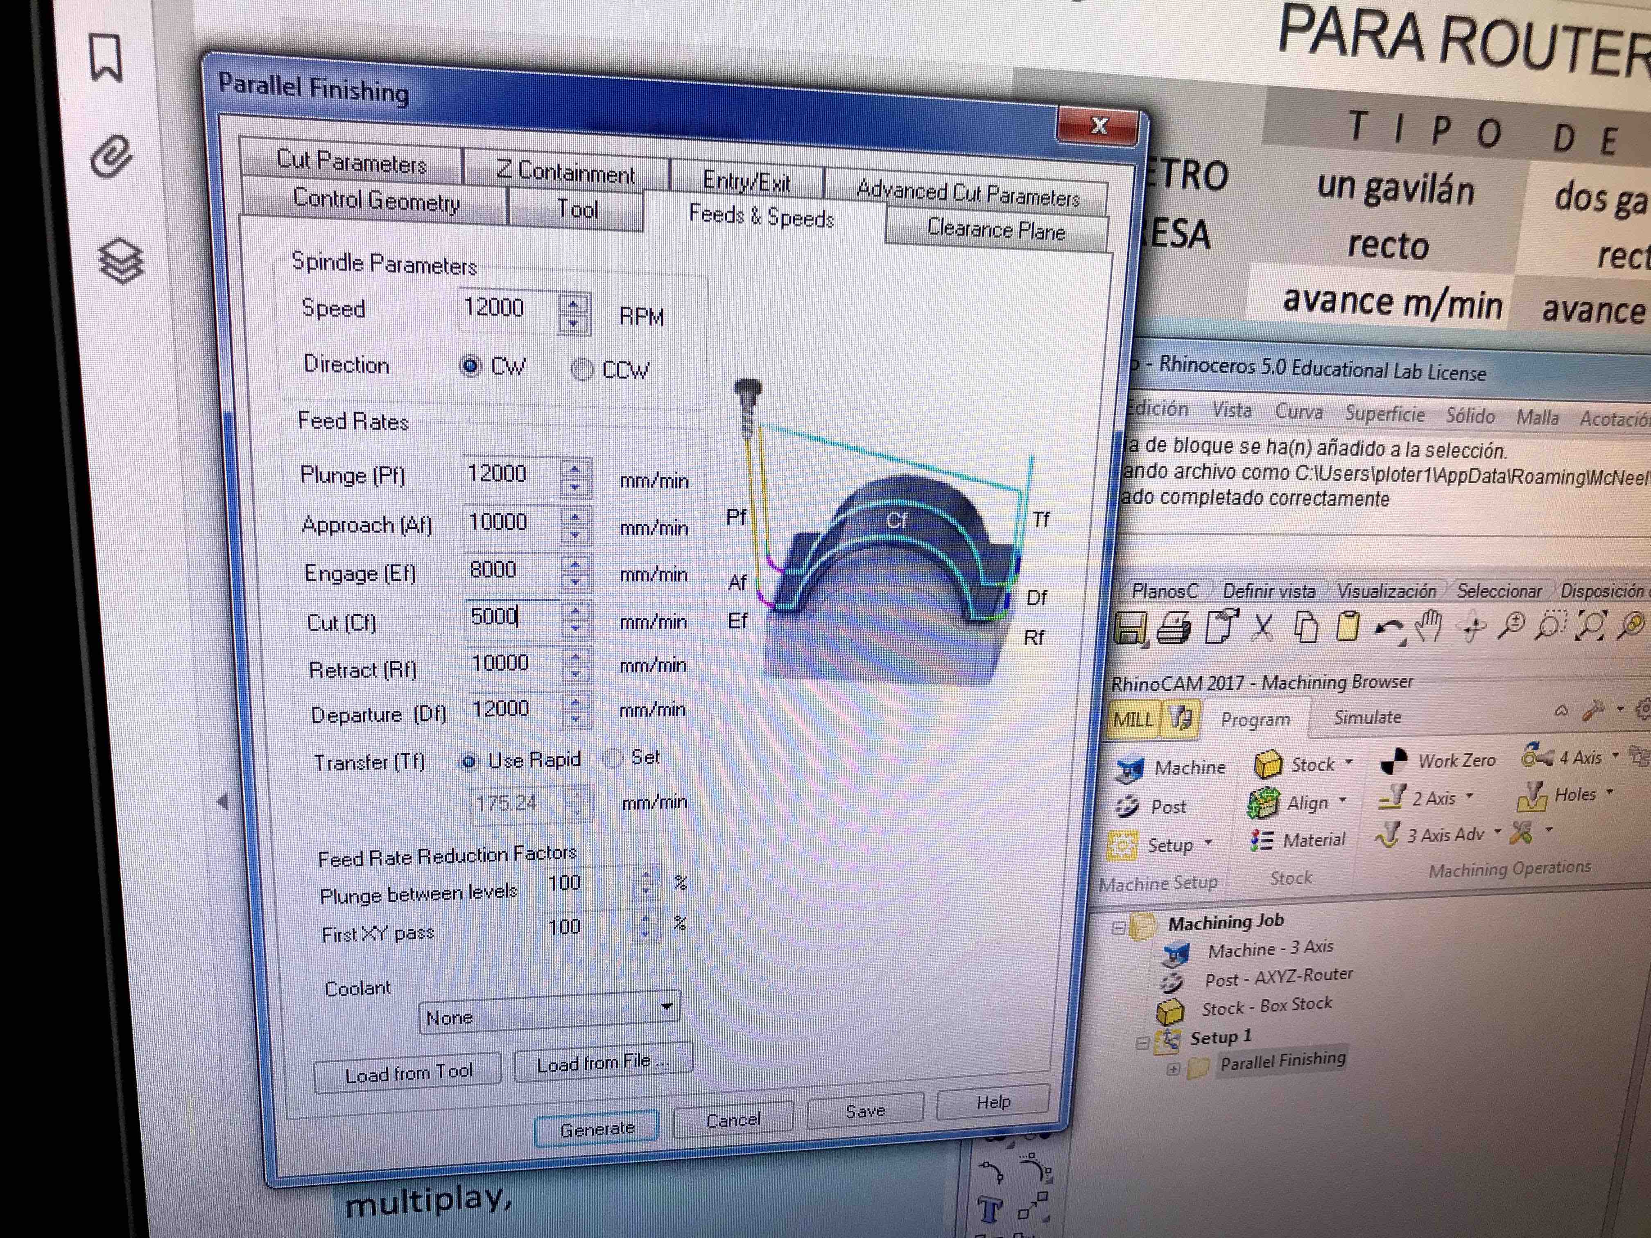Click the Load from Tool button
The height and width of the screenshot is (1238, 1651).
408,1073
